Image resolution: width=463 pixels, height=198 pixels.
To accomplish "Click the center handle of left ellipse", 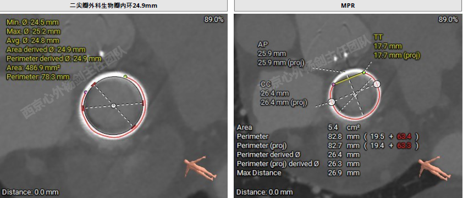I will 113,105.
